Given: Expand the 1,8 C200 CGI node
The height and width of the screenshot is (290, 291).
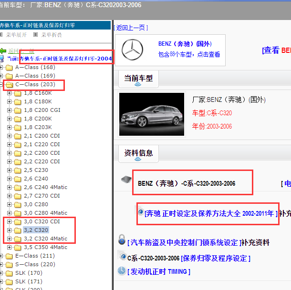Looking at the screenshot, I should point(9,110).
